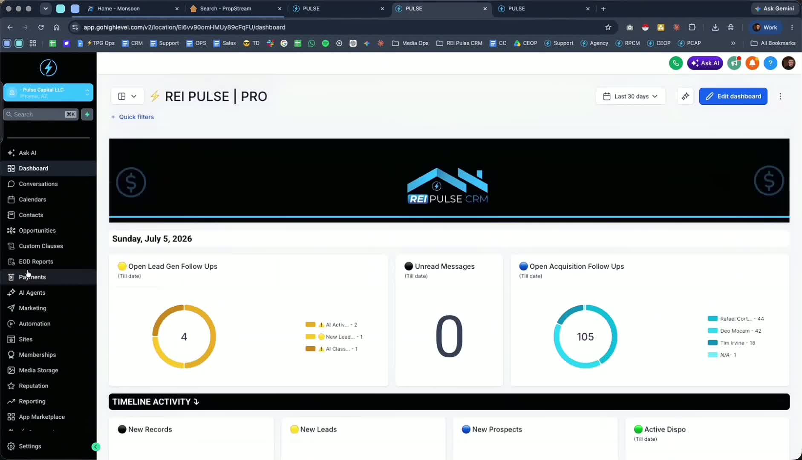Bookmark this page with the star icon
The height and width of the screenshot is (460, 802).
coord(608,27)
